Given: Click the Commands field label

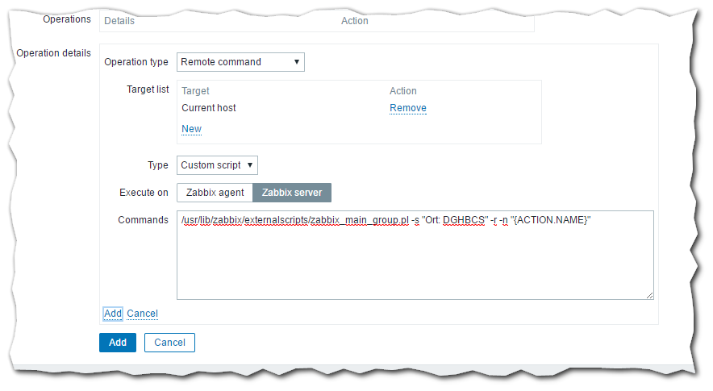Looking at the screenshot, I should tap(143, 220).
